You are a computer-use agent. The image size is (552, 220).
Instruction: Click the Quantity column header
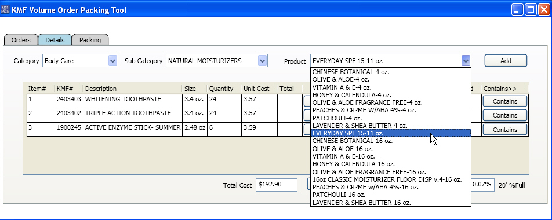pyautogui.click(x=224, y=89)
